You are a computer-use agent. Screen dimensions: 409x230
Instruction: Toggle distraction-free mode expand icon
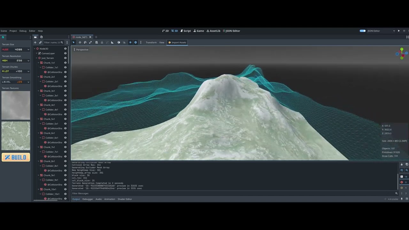407,37
